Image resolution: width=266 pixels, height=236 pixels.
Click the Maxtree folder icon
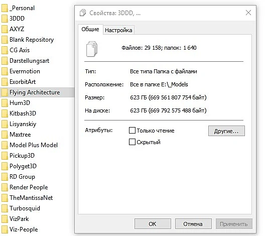pos(5,135)
